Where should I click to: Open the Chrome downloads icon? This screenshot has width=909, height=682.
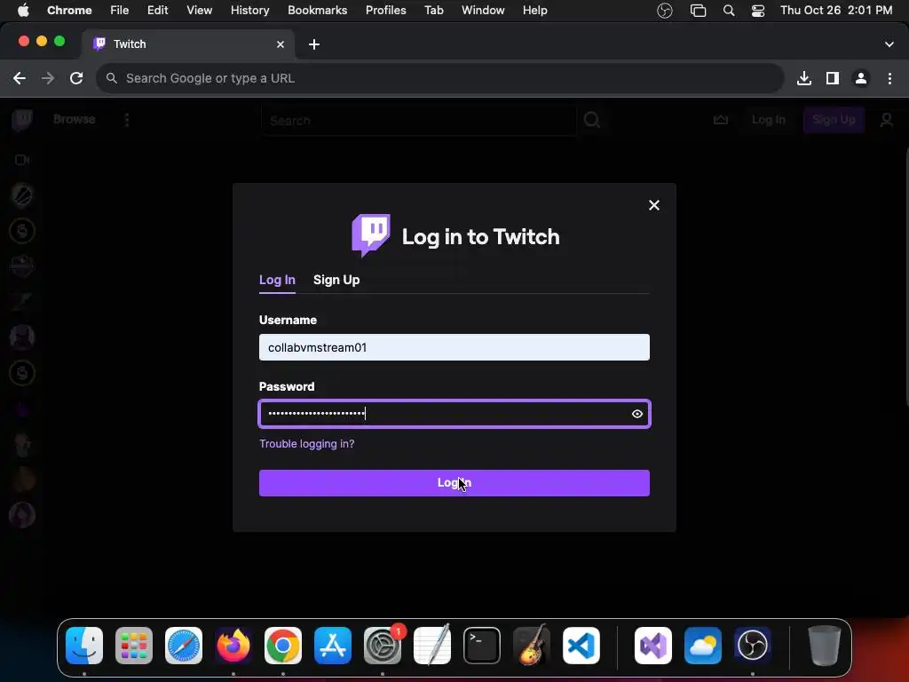pos(803,78)
